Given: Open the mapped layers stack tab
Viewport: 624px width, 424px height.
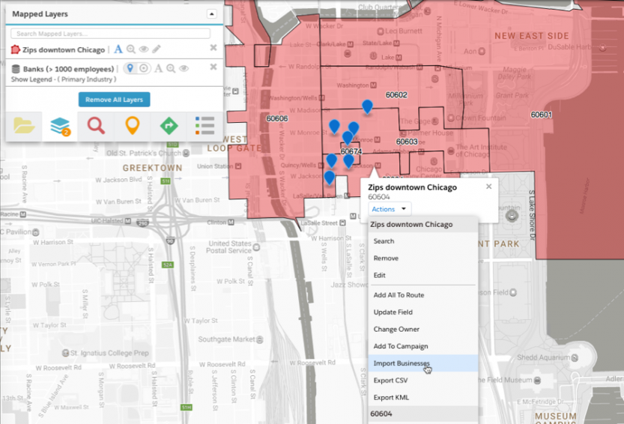Looking at the screenshot, I should point(60,126).
